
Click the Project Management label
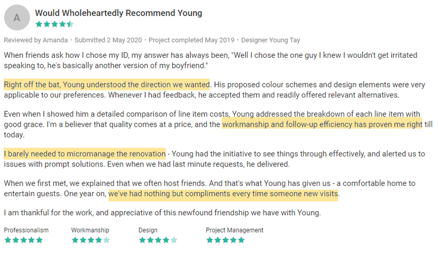pyautogui.click(x=235, y=231)
